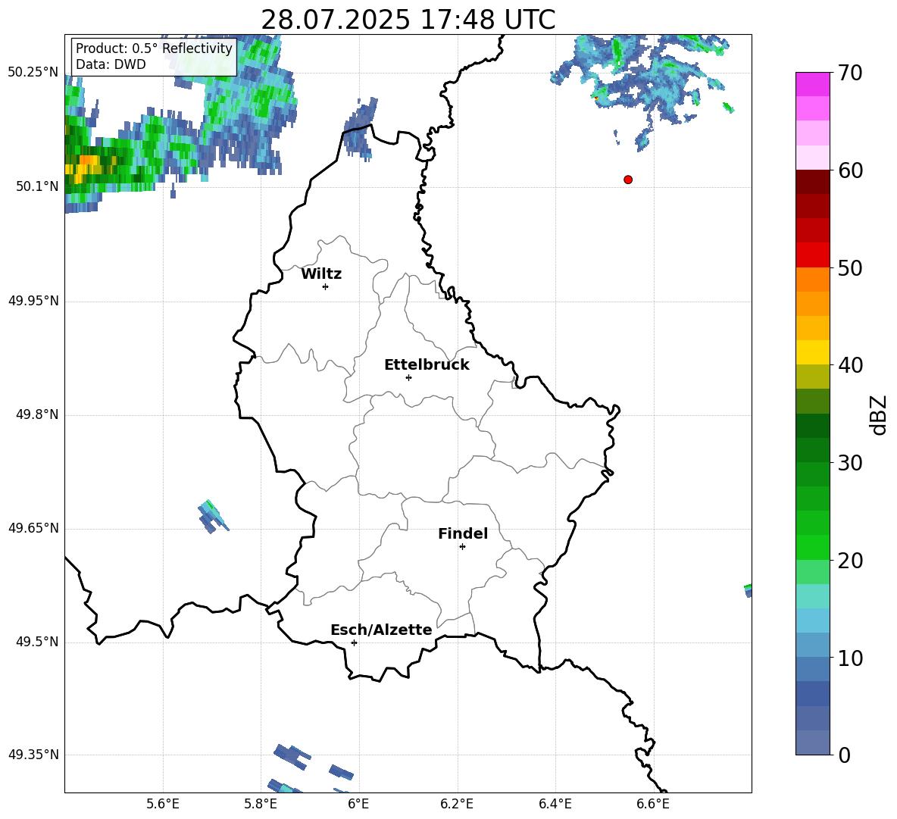Click the 5.6°E longitude label
This screenshot has height=819, width=897.
[163, 804]
